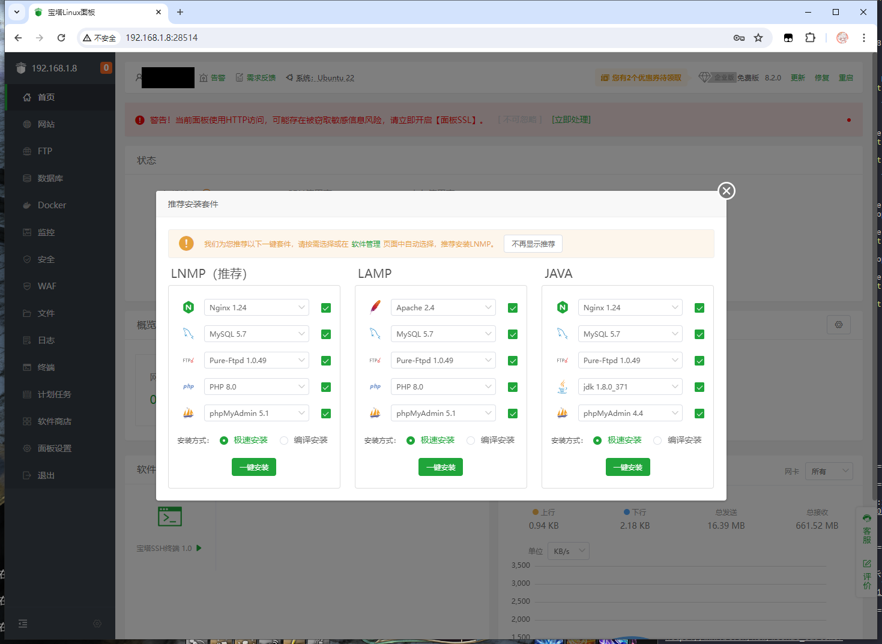882x644 pixels.
Task: Select 极速安装 radio in LAMP column
Action: click(x=411, y=440)
